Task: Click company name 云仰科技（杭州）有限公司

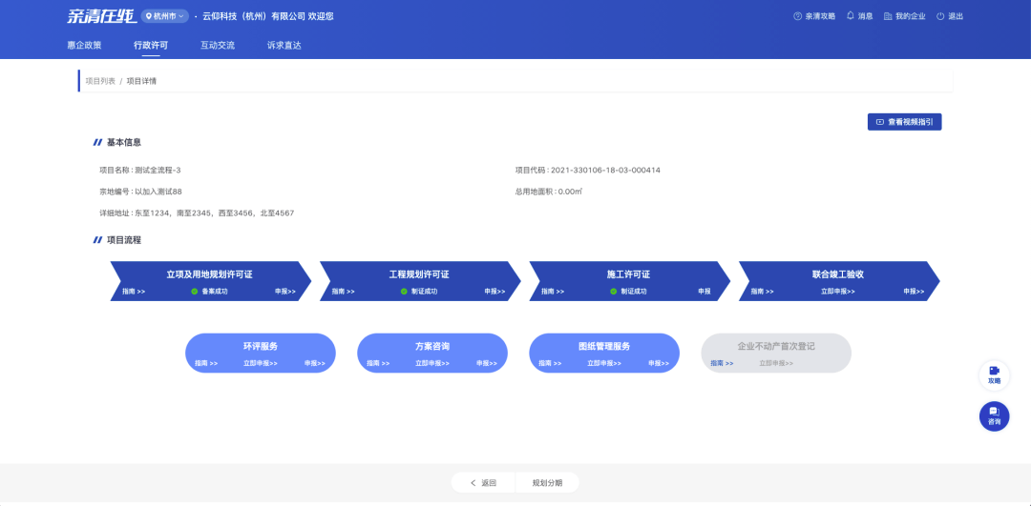Action: tap(255, 16)
